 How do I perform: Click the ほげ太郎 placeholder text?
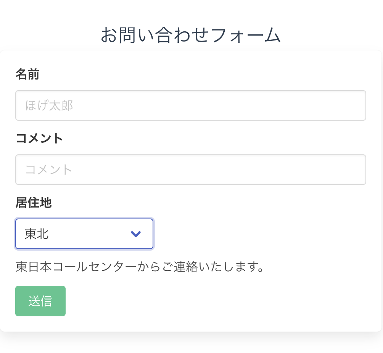(x=49, y=105)
